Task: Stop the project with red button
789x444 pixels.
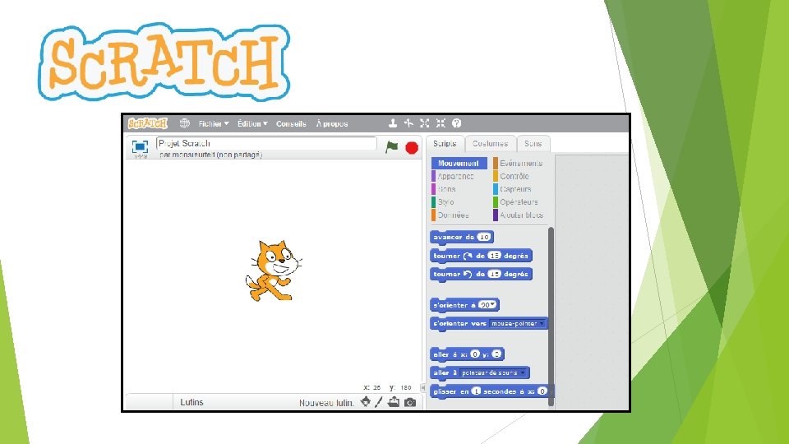Action: (x=412, y=147)
